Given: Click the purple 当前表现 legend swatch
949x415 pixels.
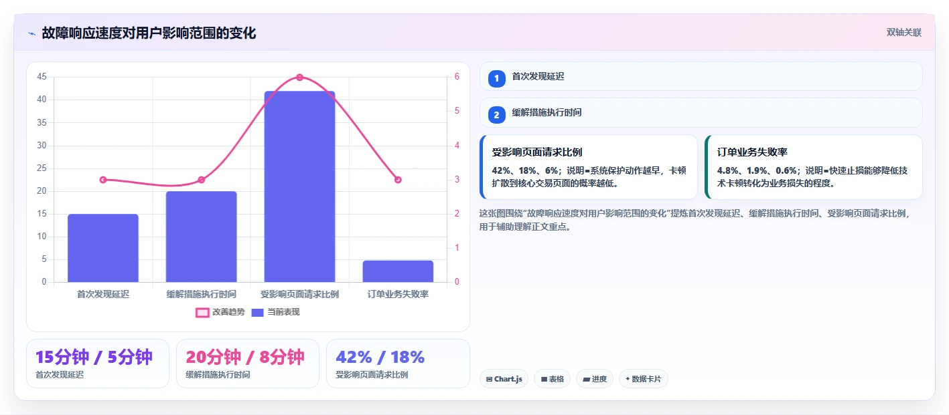Looking at the screenshot, I should pos(258,312).
